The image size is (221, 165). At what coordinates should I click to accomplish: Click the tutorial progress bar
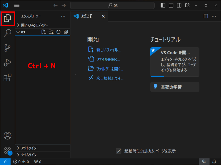(175, 76)
